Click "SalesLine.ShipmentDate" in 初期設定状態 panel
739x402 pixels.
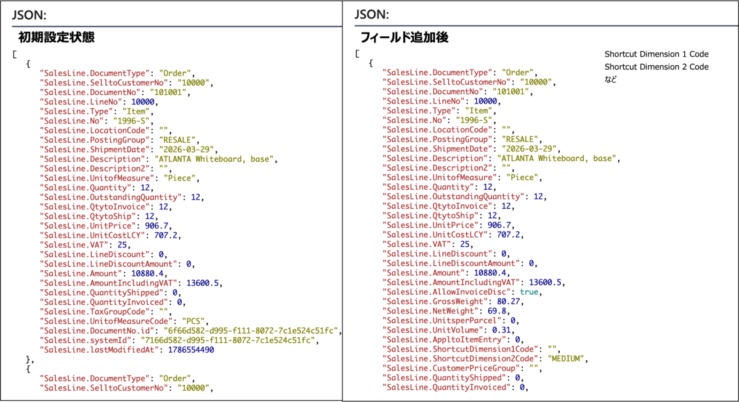point(95,149)
